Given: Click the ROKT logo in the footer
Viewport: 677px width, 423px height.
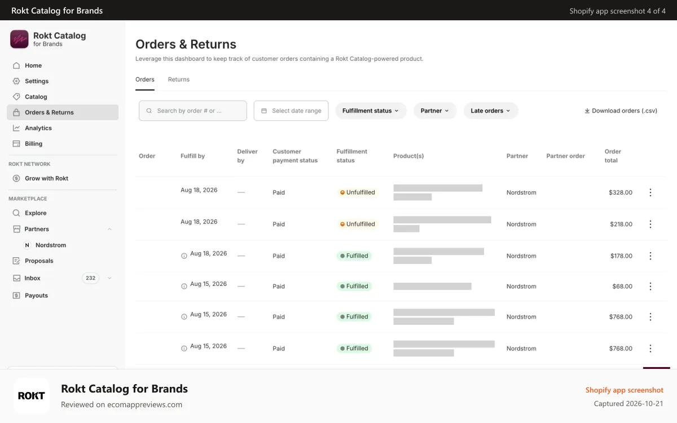Looking at the screenshot, I should [32, 396].
